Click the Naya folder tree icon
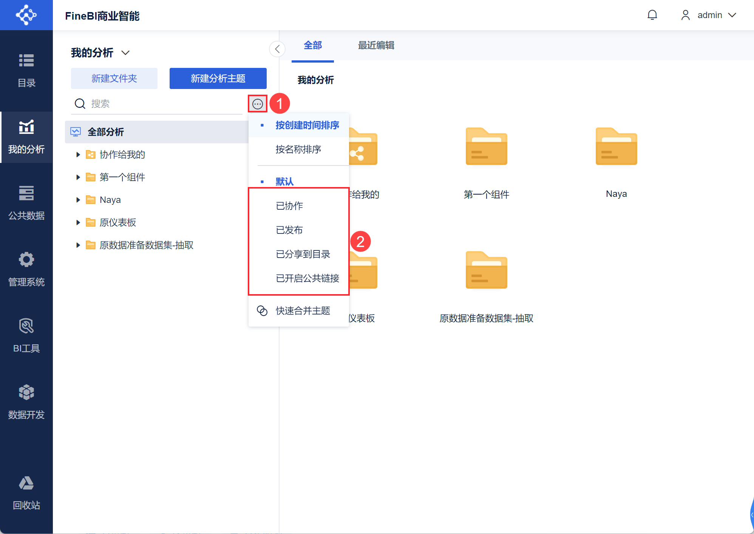The height and width of the screenshot is (534, 754). pos(91,200)
